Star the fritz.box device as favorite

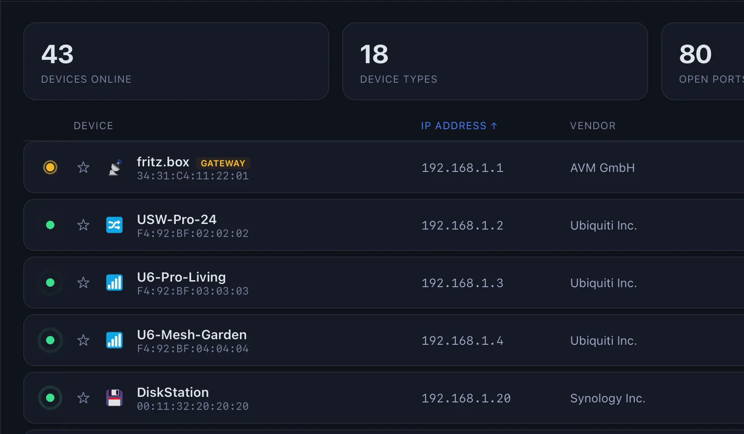coord(83,167)
